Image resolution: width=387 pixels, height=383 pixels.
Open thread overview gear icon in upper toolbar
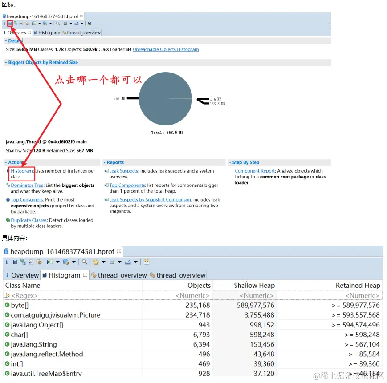(27, 24)
